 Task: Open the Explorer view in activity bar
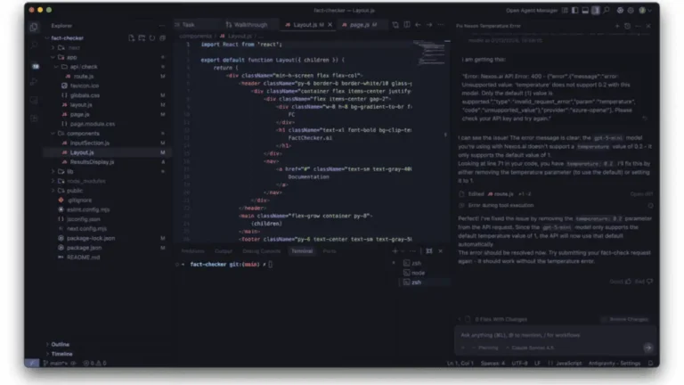coord(34,27)
